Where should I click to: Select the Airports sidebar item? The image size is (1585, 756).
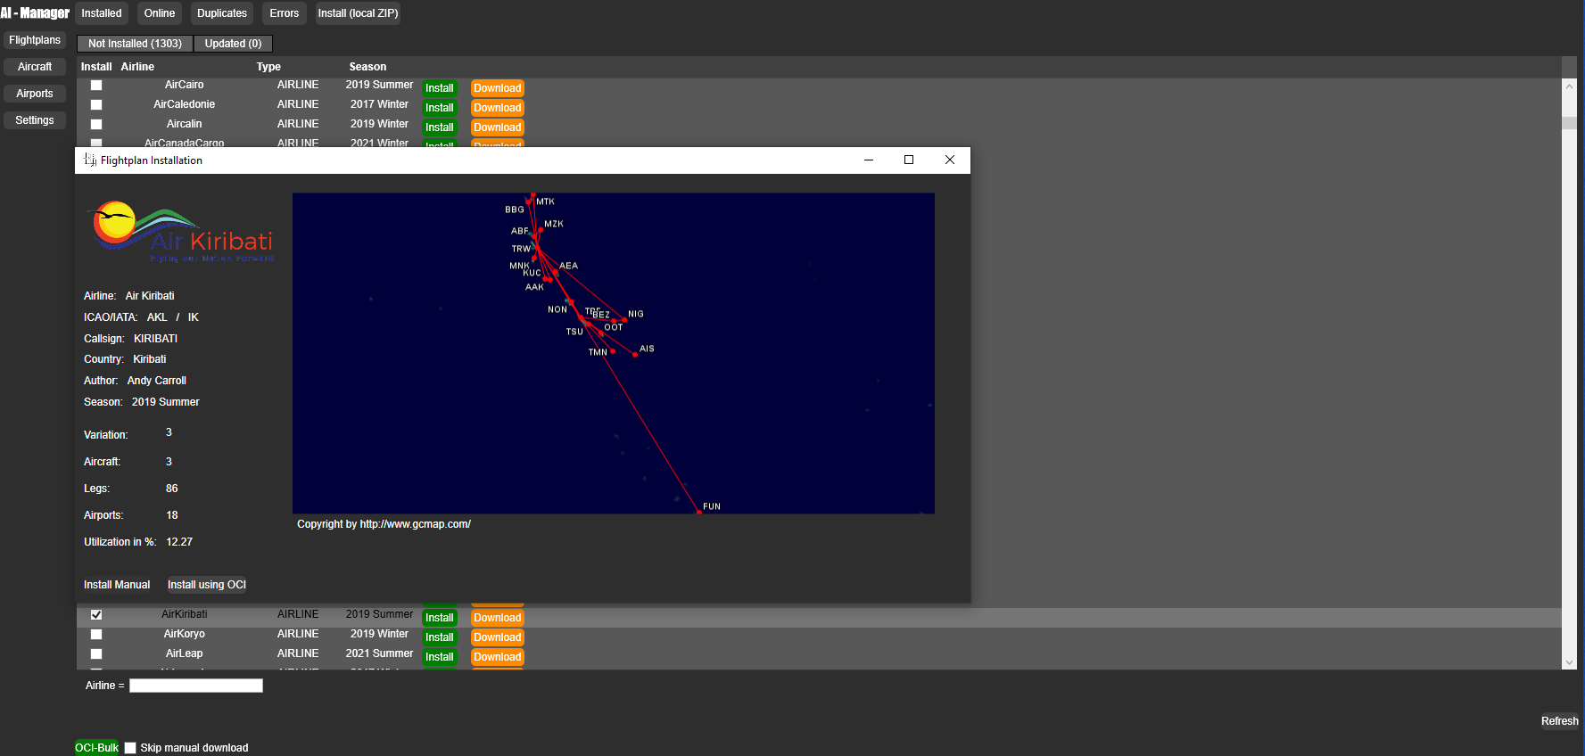[35, 94]
